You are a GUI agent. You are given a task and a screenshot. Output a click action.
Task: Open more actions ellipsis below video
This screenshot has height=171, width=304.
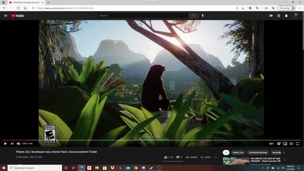pyautogui.click(x=216, y=157)
